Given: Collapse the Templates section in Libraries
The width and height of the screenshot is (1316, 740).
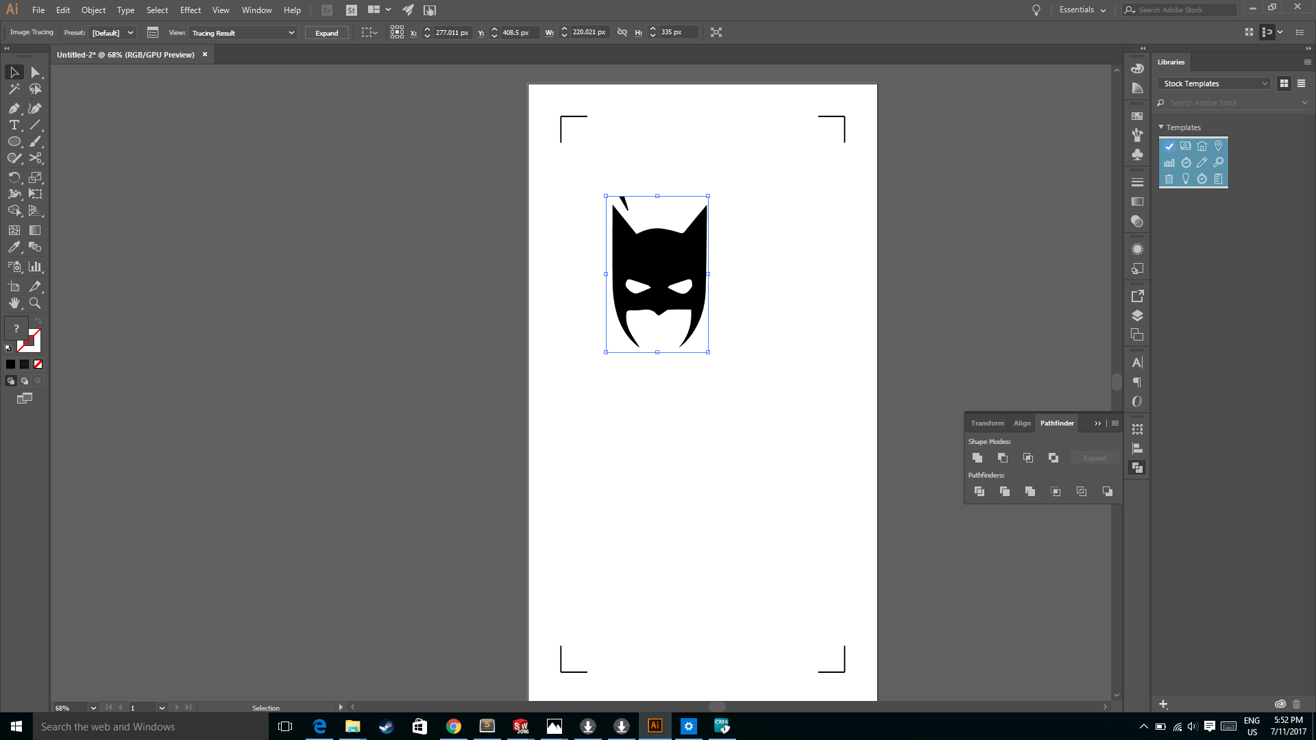Looking at the screenshot, I should click(x=1161, y=127).
